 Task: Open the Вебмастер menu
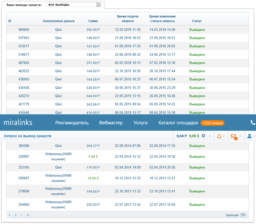tap(111, 123)
